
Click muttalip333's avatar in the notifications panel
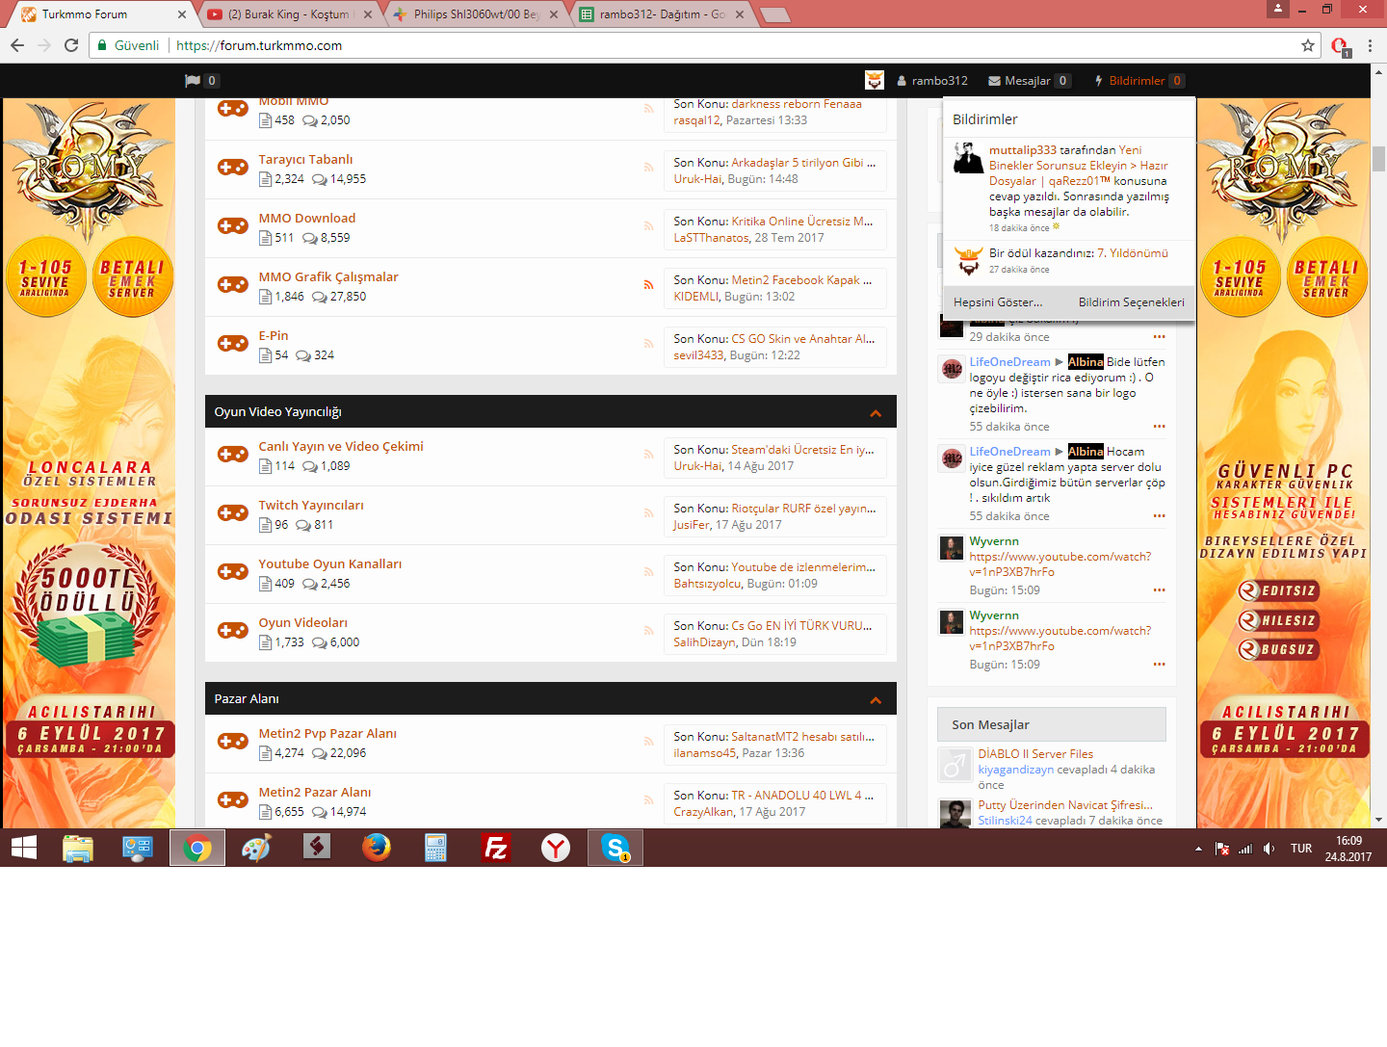pos(968,158)
